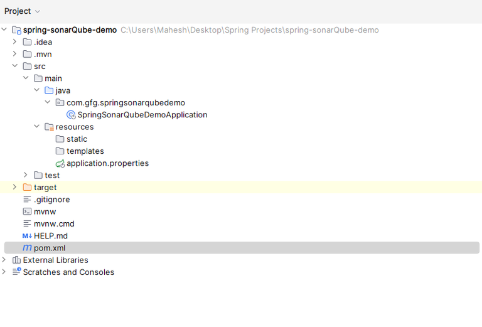Collapse the src folder

coord(15,66)
